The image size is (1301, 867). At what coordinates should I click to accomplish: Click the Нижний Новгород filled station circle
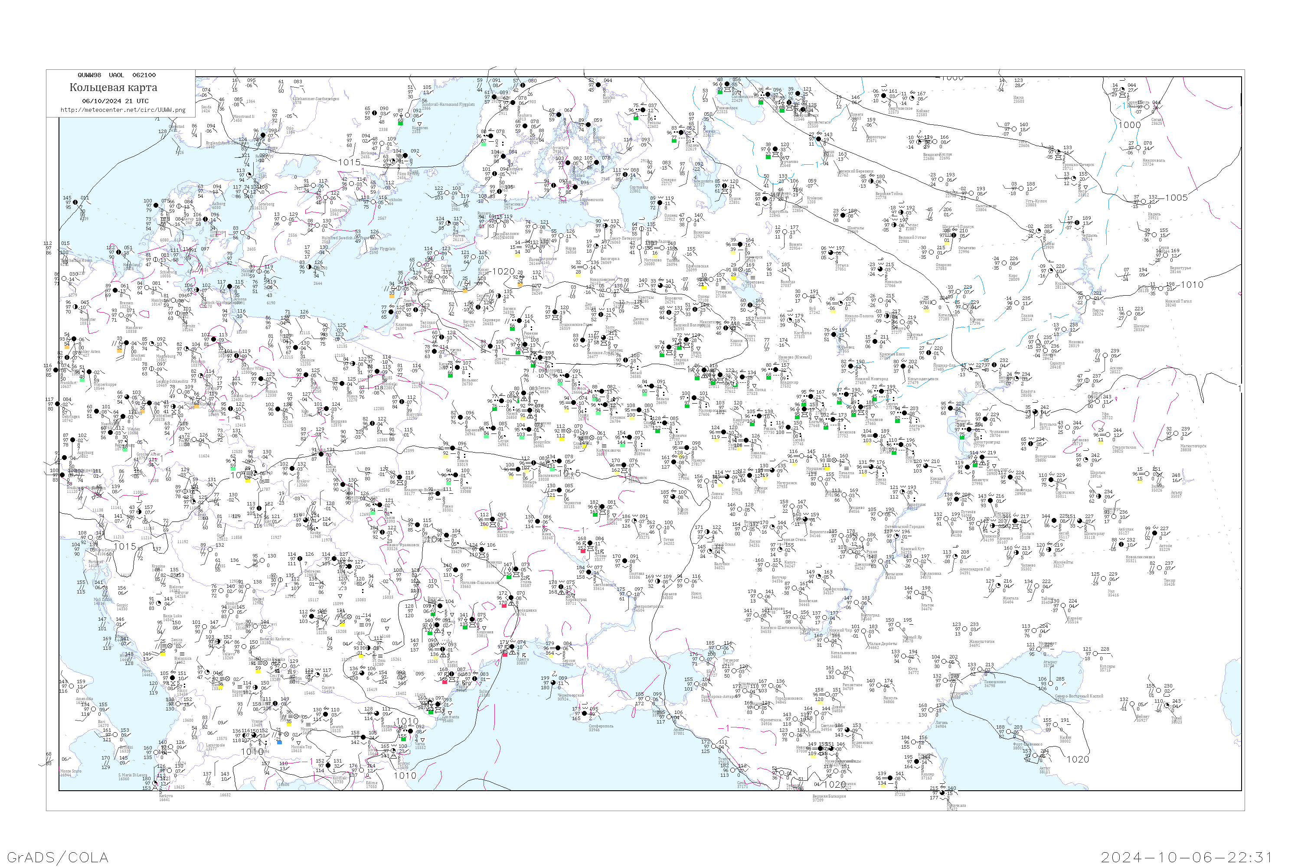[x=852, y=367]
